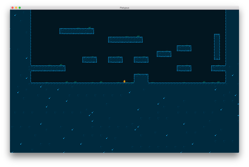Click the long platform in the upper middle
The width and height of the screenshot is (249, 167).
click(125, 40)
